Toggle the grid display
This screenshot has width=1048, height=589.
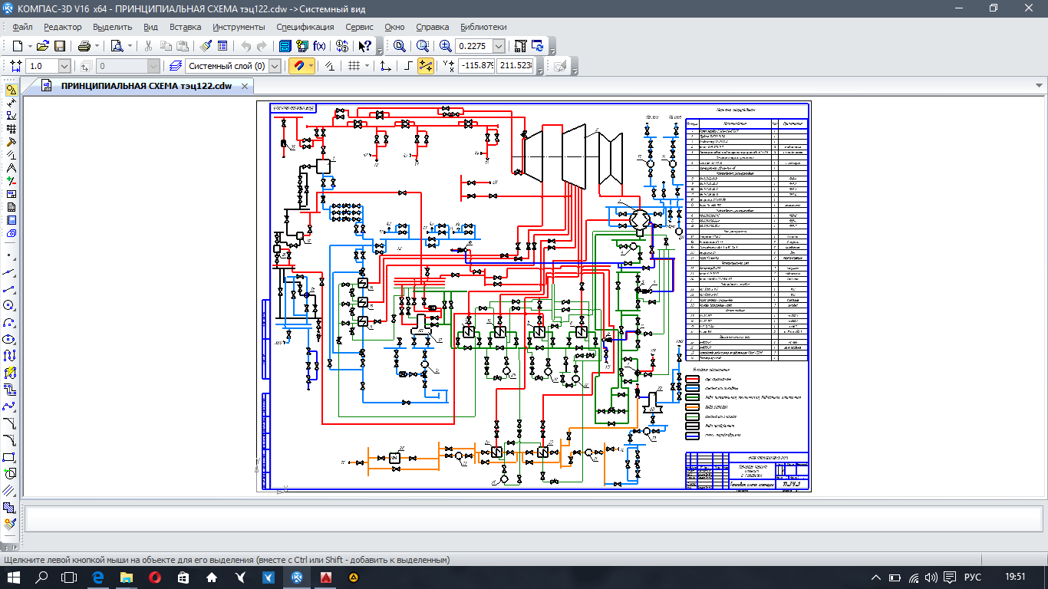[x=354, y=66]
